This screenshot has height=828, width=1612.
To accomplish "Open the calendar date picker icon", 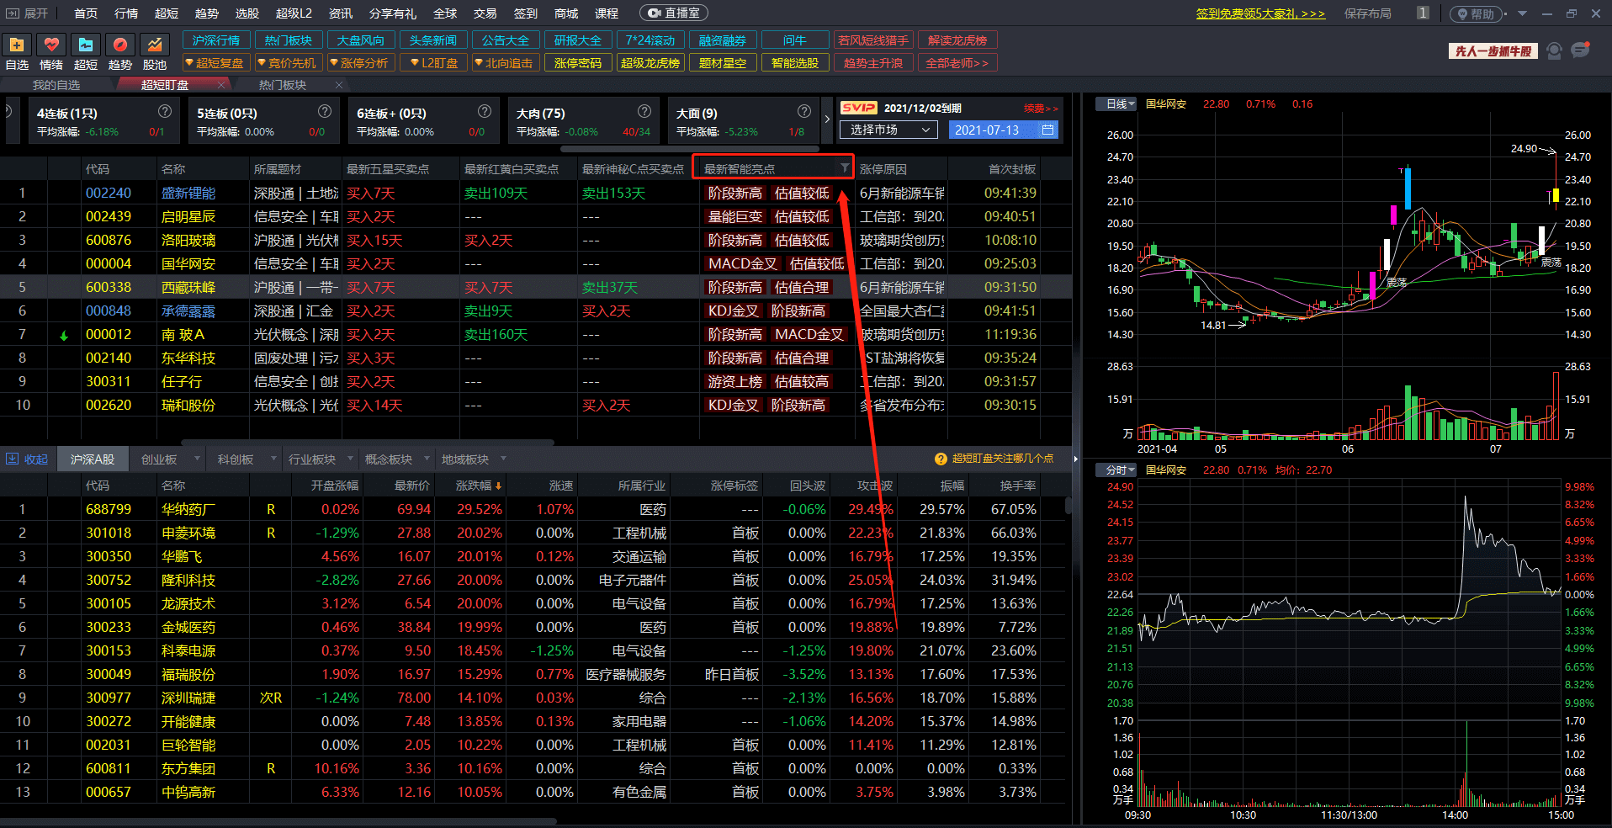I will pyautogui.click(x=1047, y=130).
